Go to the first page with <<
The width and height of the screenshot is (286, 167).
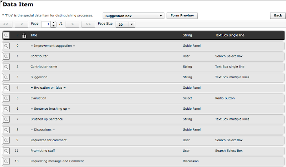pos(6,24)
